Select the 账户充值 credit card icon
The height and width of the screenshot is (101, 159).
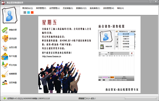pos(5,56)
